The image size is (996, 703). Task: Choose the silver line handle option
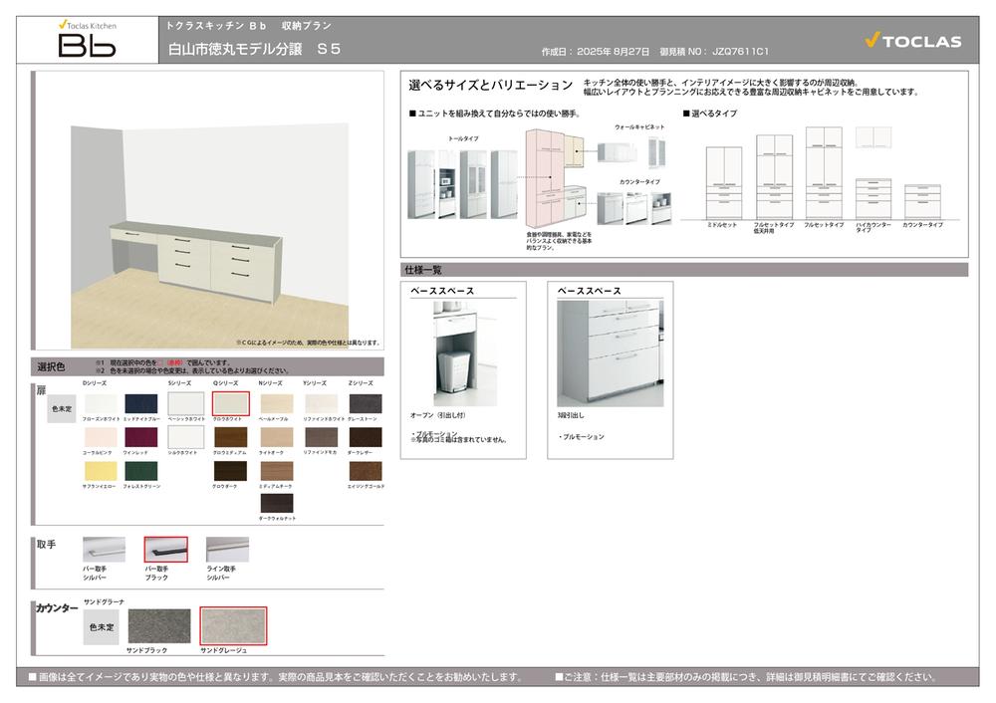(227, 549)
